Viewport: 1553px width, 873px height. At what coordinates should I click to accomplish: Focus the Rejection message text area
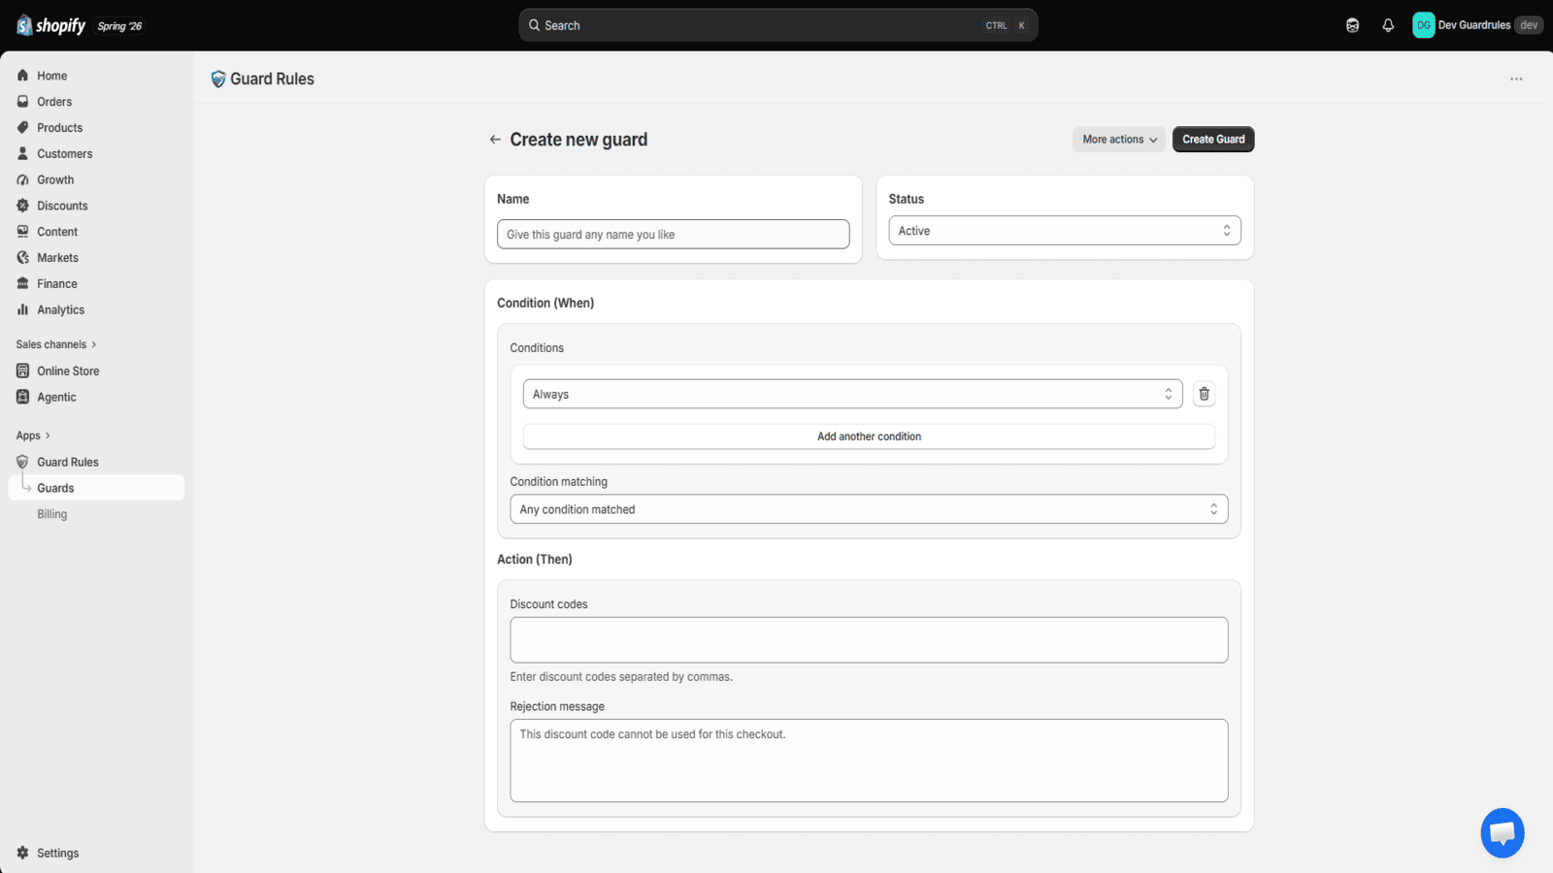tap(869, 760)
